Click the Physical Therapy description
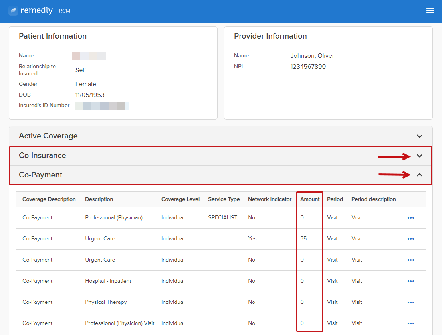Screen dimensions: 442x335 [106, 302]
